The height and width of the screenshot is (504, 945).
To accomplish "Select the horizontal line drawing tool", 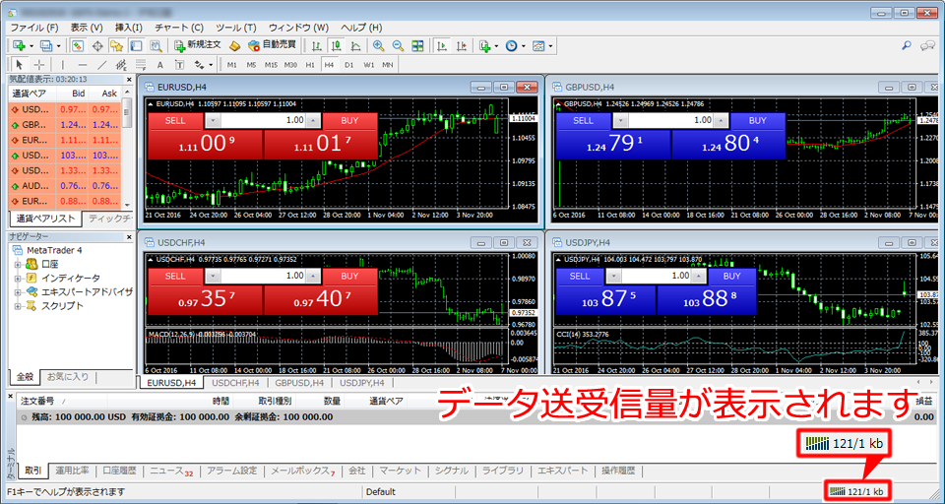I will [x=83, y=65].
